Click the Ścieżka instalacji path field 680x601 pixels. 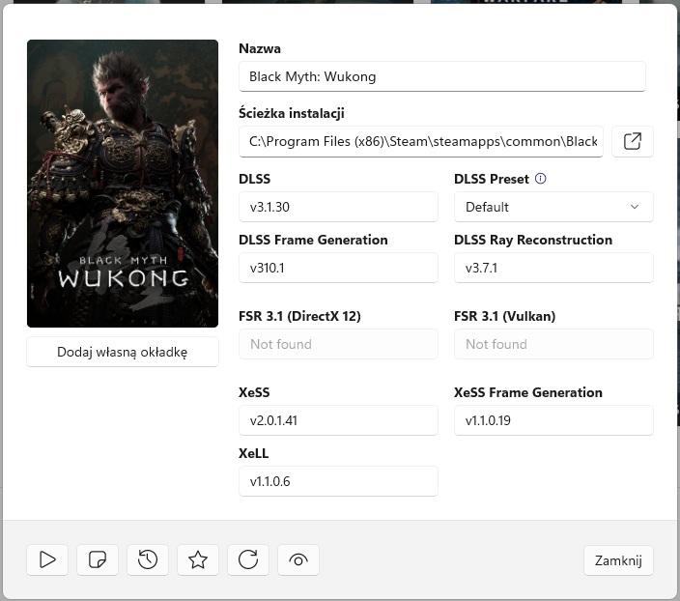[x=421, y=141]
